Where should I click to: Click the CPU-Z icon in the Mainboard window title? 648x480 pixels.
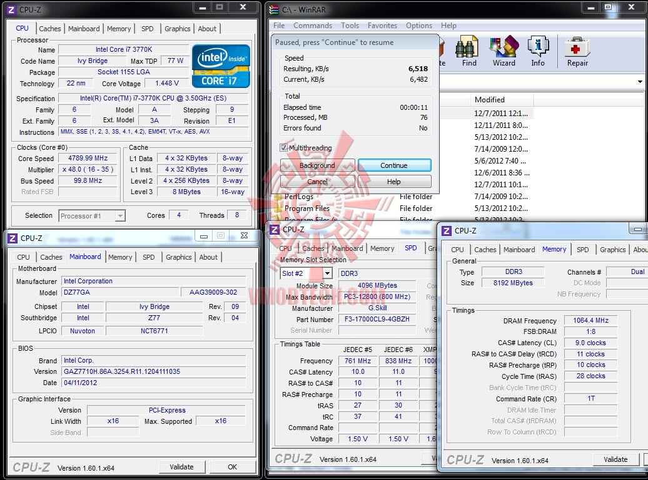pos(13,238)
